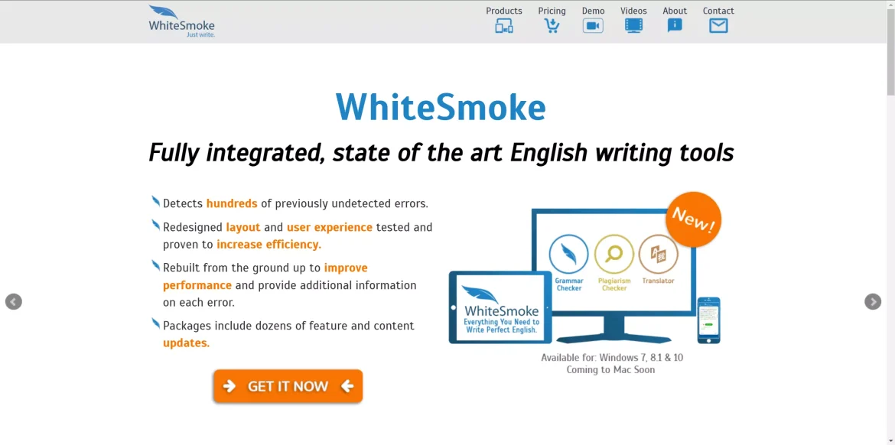Select the Grammar Checker circle icon
Screen dimensions: 895x445
[568, 254]
